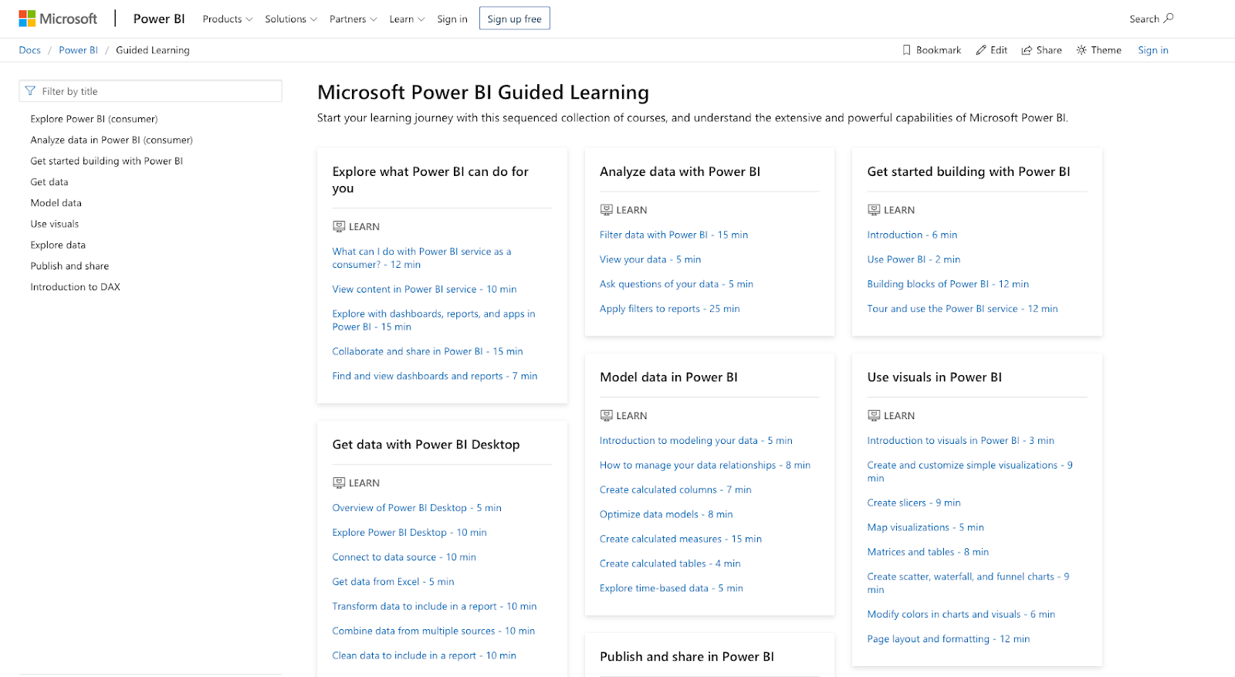
Task: Select Use visuals in the sidebar
Action: tap(55, 224)
